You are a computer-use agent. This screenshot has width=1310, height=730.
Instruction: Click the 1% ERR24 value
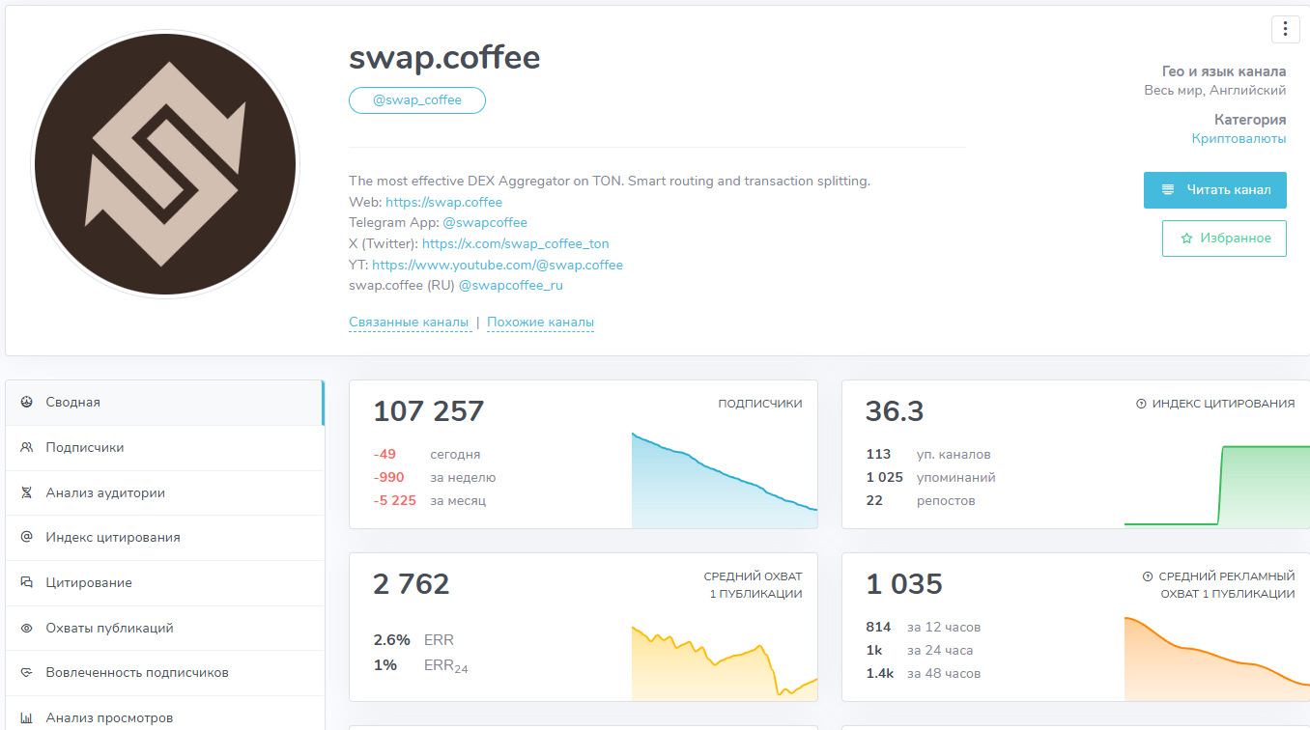[384, 665]
